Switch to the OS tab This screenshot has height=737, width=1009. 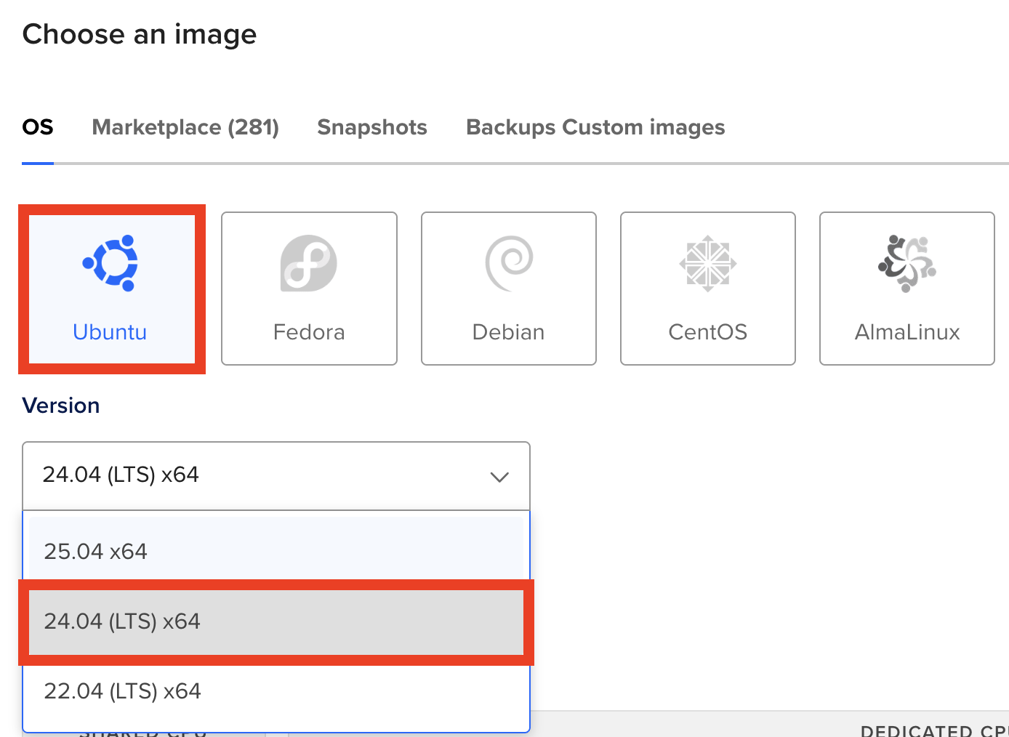pos(38,127)
